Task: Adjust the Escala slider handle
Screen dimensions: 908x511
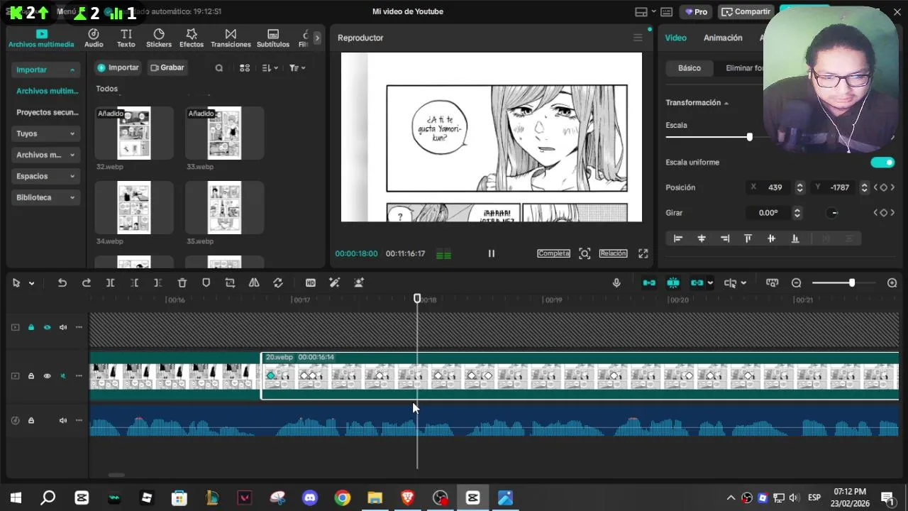Action: tap(750, 137)
